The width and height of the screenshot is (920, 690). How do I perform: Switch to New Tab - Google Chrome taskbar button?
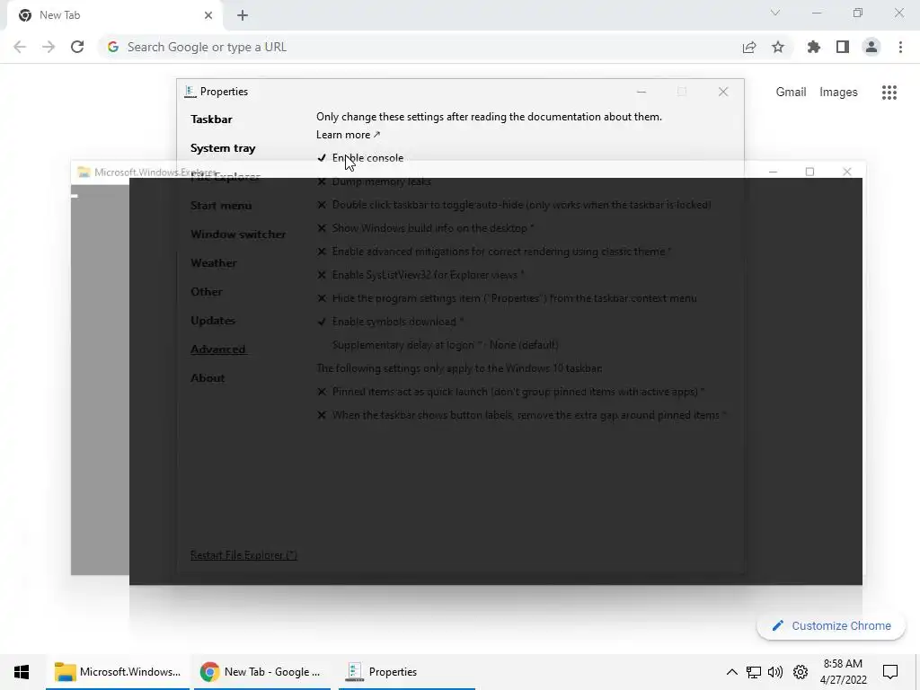point(261,672)
